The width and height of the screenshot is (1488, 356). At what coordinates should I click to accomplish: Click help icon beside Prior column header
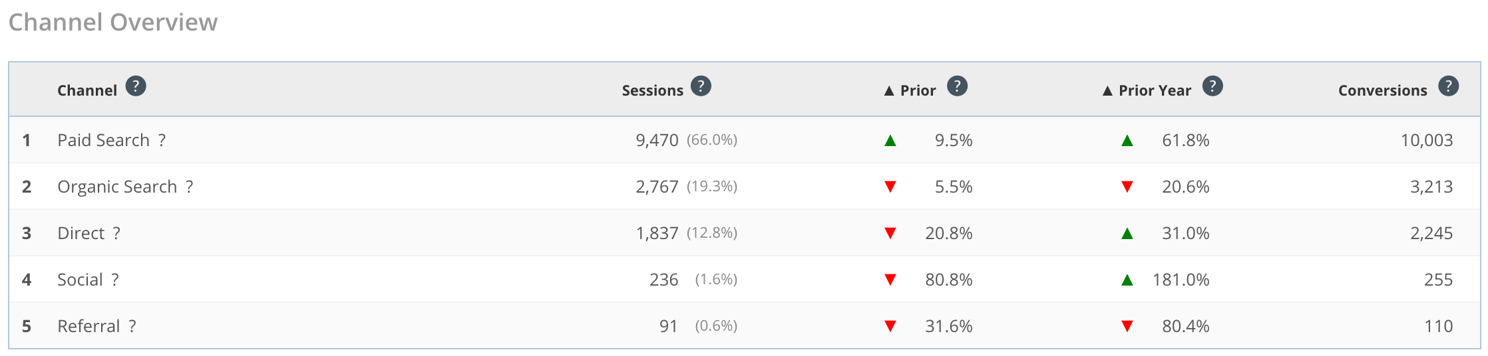coord(957,86)
